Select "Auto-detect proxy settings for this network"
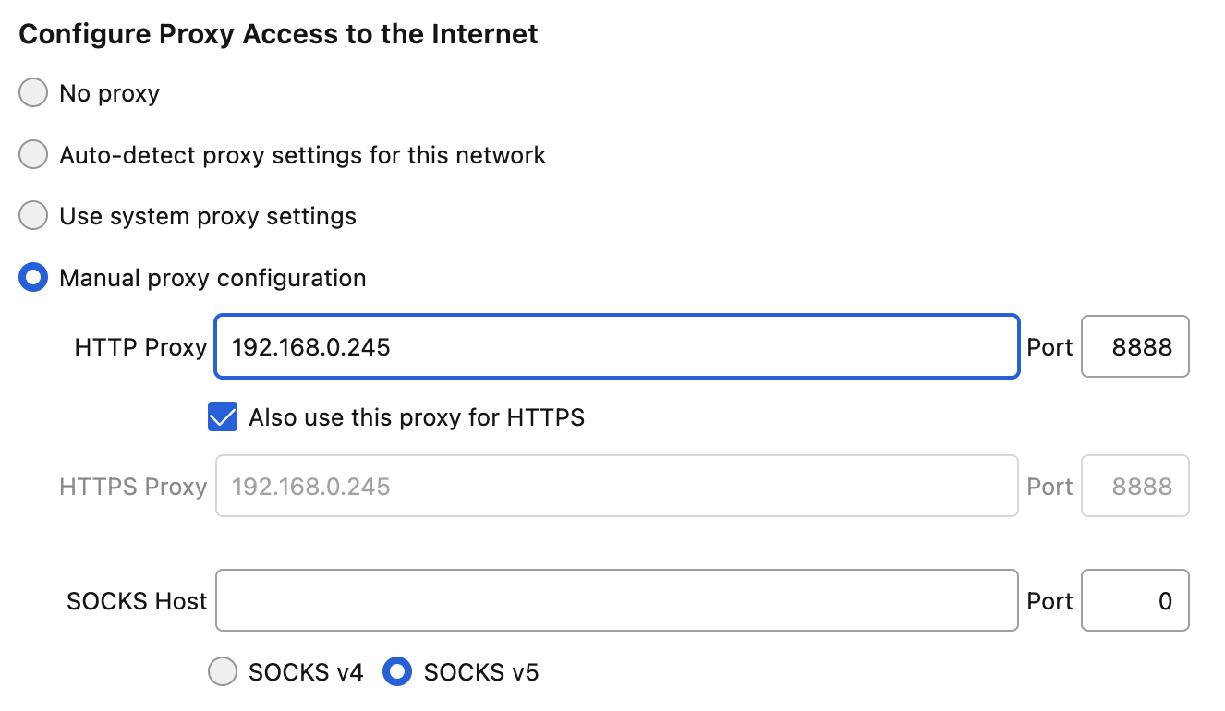The image size is (1225, 711). tap(32, 154)
